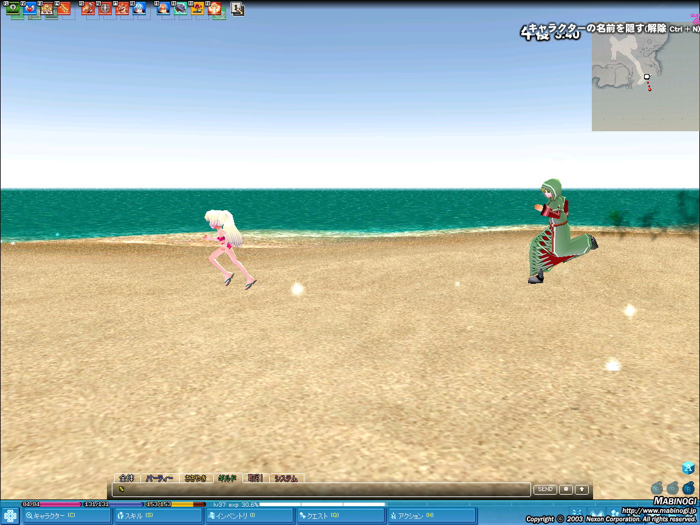Image resolution: width=700 pixels, height=525 pixels.
Task: Click the yellow stamina bar 153/153
Action: 176,504
